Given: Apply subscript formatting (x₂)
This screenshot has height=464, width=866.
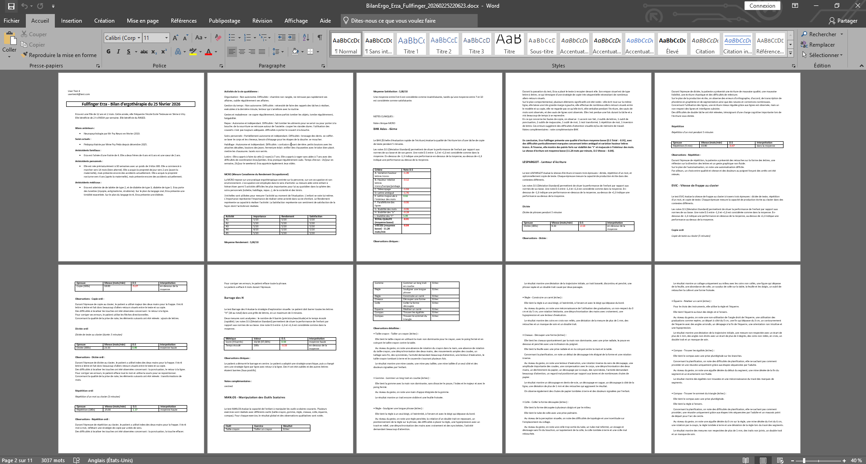Looking at the screenshot, I should point(154,52).
